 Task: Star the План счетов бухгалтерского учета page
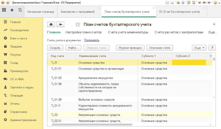[x=78, y=24]
